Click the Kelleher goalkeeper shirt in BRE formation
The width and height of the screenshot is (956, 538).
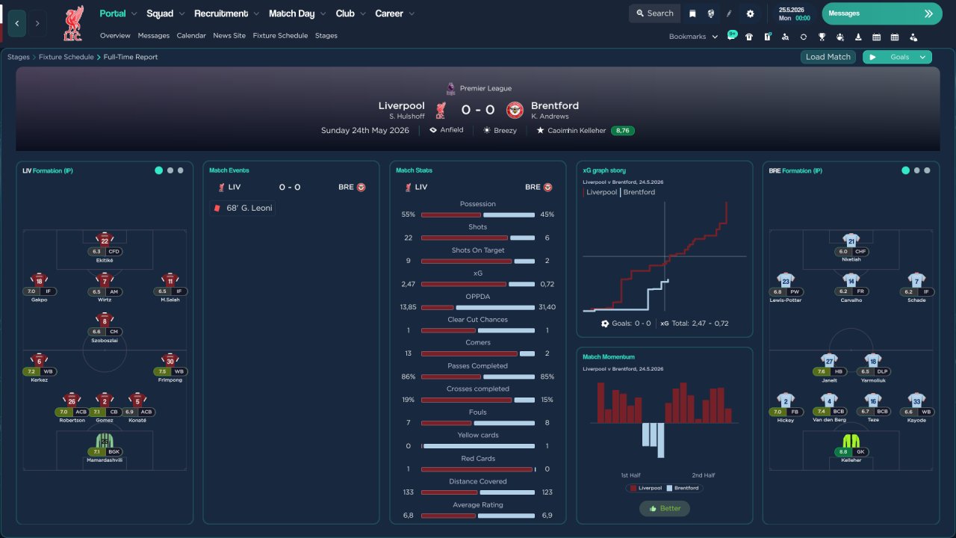tap(851, 439)
